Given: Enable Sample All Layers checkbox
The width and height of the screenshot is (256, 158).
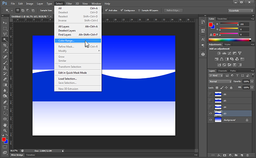Looking at the screenshot, I should pos(139,11).
